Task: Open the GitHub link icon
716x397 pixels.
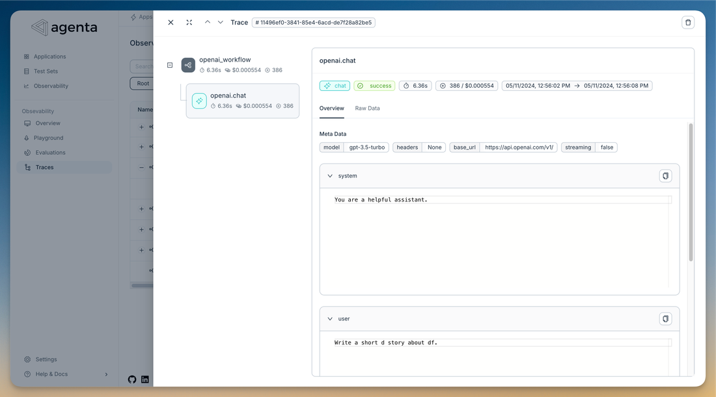Action: 132,379
